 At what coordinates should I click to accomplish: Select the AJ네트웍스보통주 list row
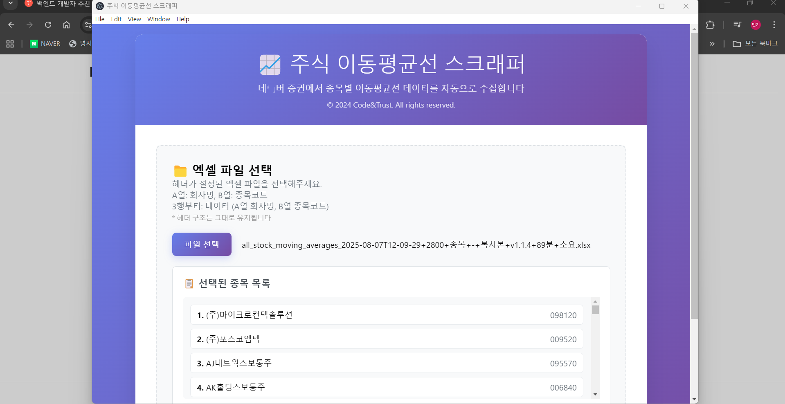tap(386, 363)
